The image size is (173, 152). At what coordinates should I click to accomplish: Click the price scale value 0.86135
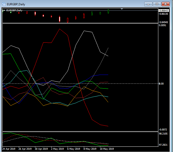pos(164,14)
